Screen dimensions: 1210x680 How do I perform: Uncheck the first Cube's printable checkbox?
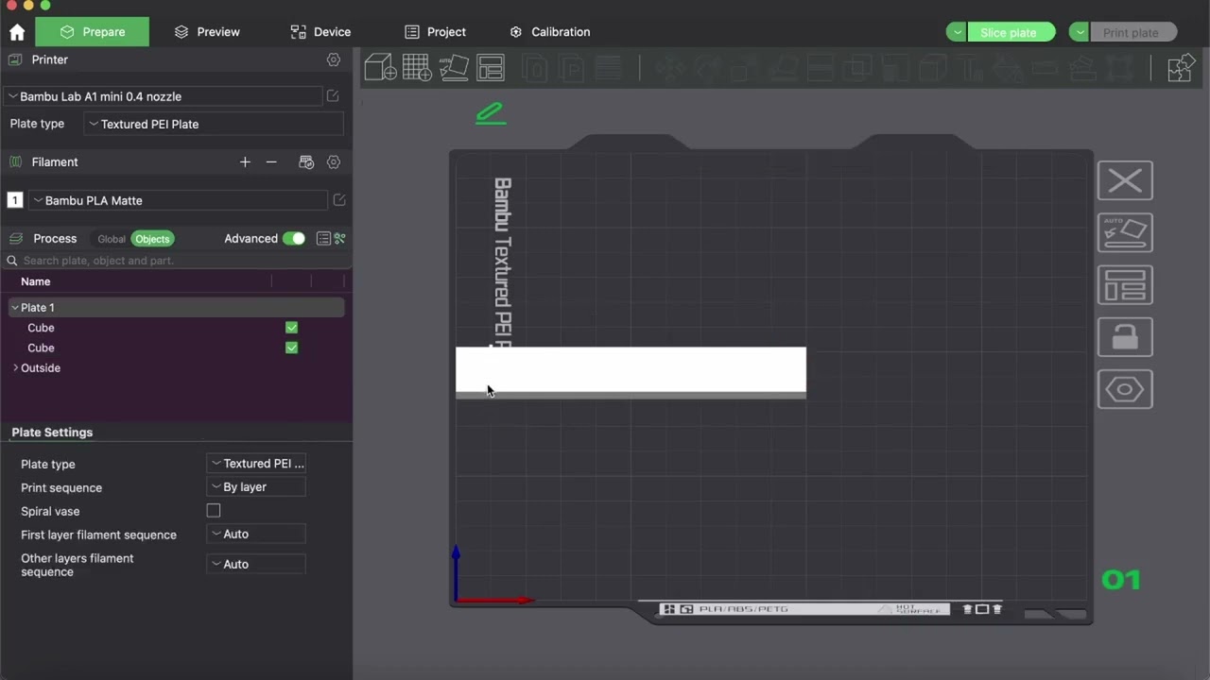291,328
